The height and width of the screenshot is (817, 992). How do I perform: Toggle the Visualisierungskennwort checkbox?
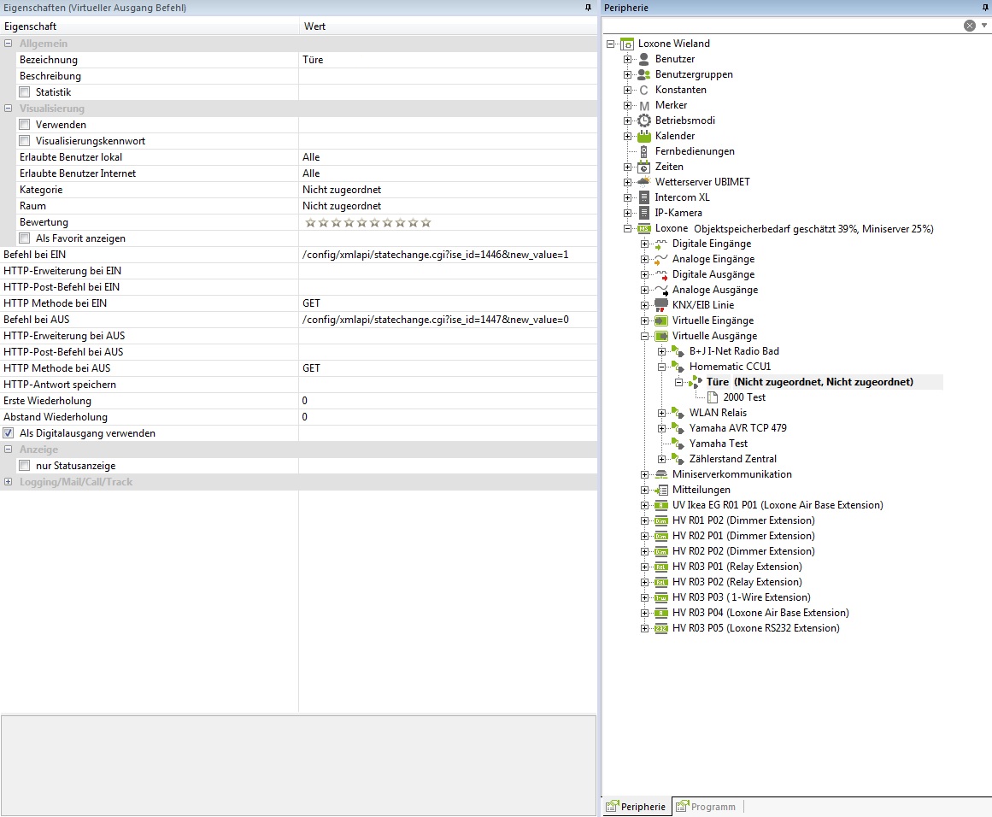coord(25,141)
